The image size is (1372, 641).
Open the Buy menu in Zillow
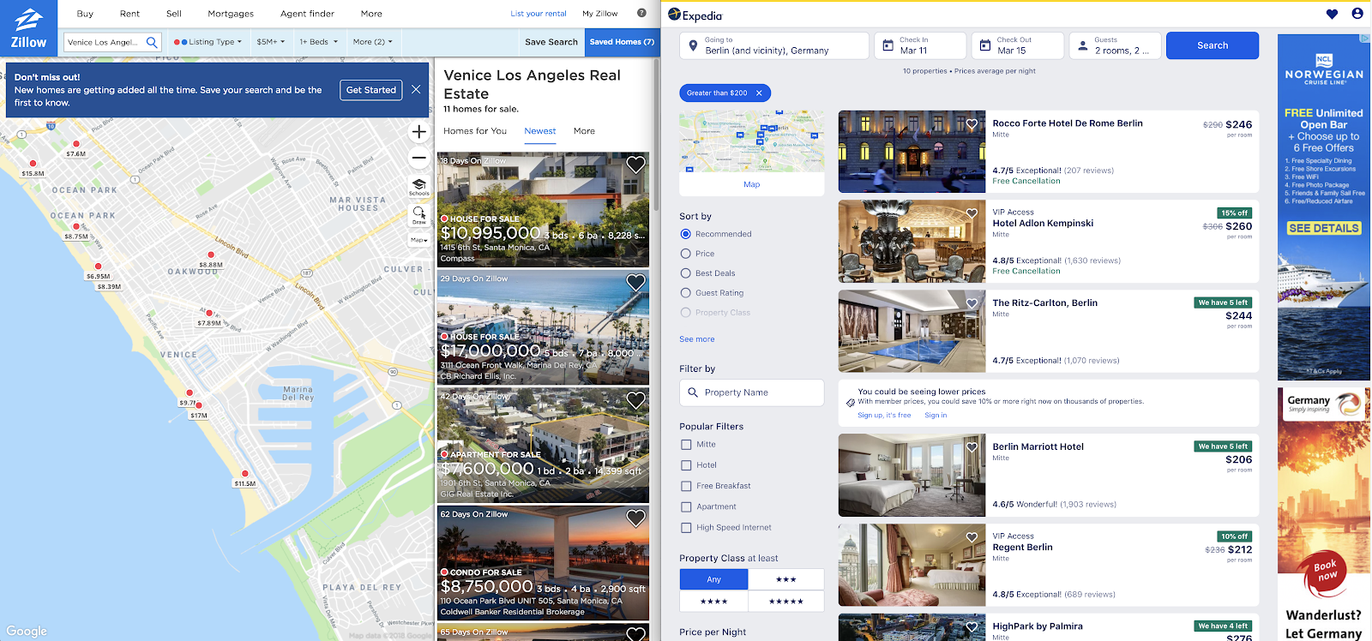tap(85, 14)
